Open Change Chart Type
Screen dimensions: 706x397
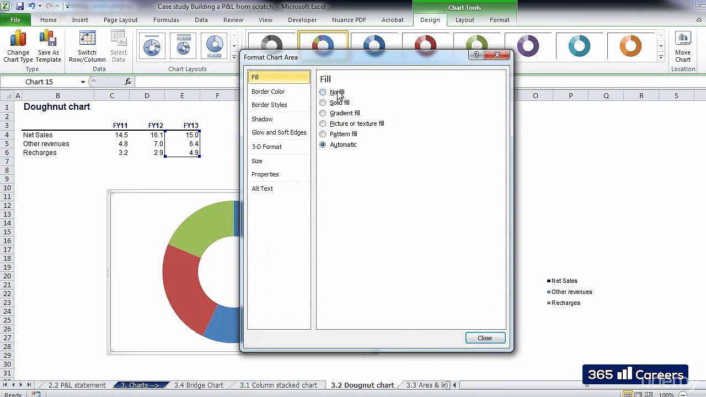click(x=18, y=47)
